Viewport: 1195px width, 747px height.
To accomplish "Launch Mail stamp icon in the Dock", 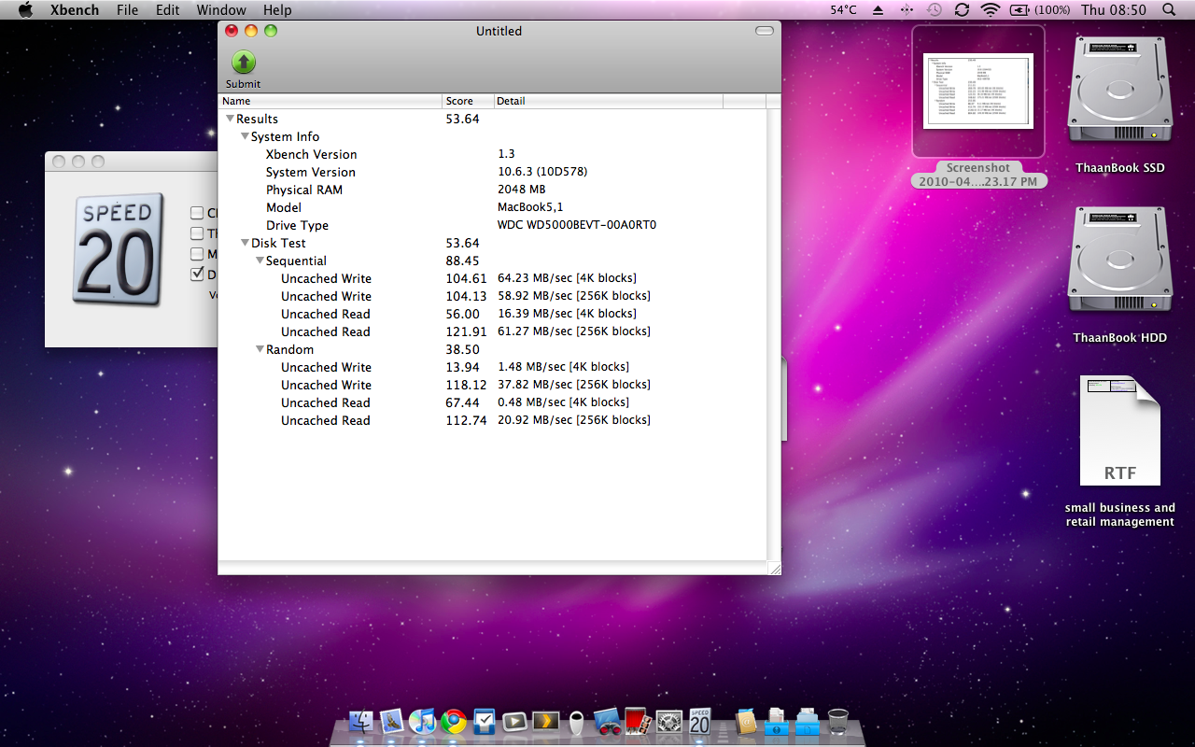I will [392, 721].
